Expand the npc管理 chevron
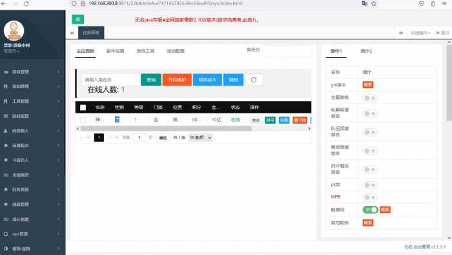The height and width of the screenshot is (255, 452). click(x=59, y=234)
